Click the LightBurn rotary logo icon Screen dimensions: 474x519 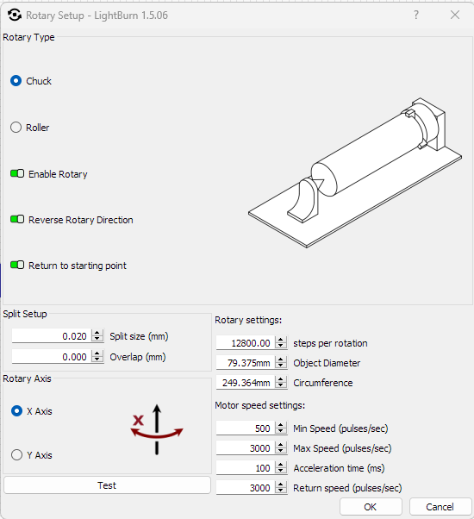15,15
